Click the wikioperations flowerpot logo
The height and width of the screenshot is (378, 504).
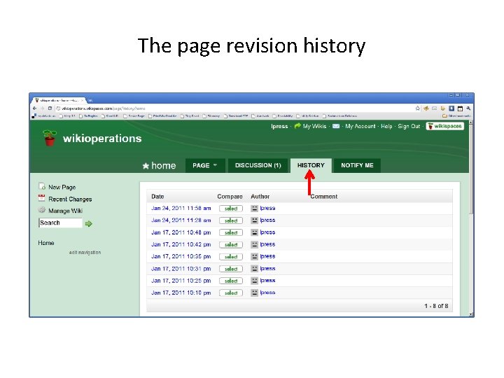click(x=50, y=138)
